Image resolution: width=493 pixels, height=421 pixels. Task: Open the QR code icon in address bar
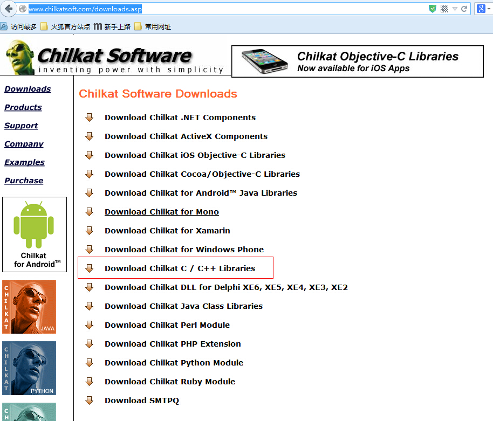click(444, 9)
